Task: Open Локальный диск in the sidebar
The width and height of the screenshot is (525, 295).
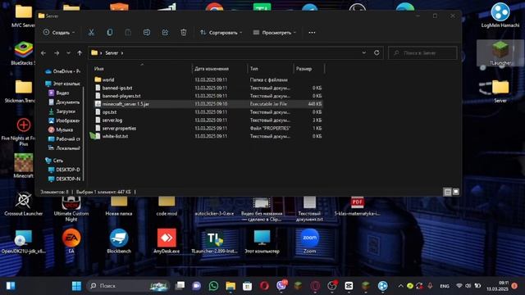Action: (64, 147)
